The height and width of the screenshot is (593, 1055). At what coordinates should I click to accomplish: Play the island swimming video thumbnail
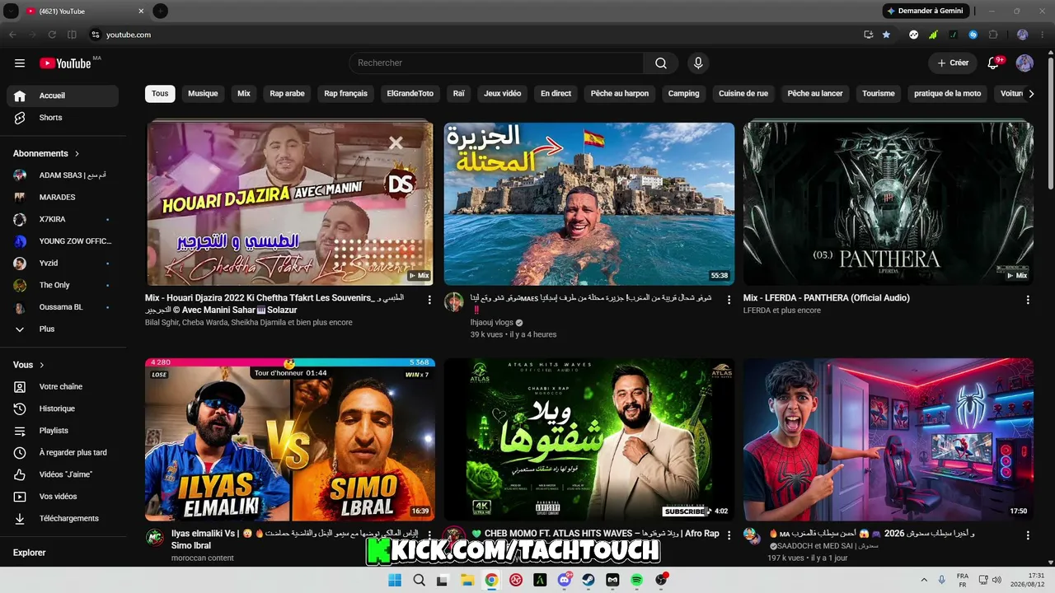click(589, 203)
